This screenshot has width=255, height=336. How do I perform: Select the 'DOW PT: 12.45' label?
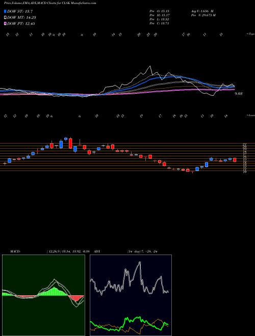click(21, 23)
